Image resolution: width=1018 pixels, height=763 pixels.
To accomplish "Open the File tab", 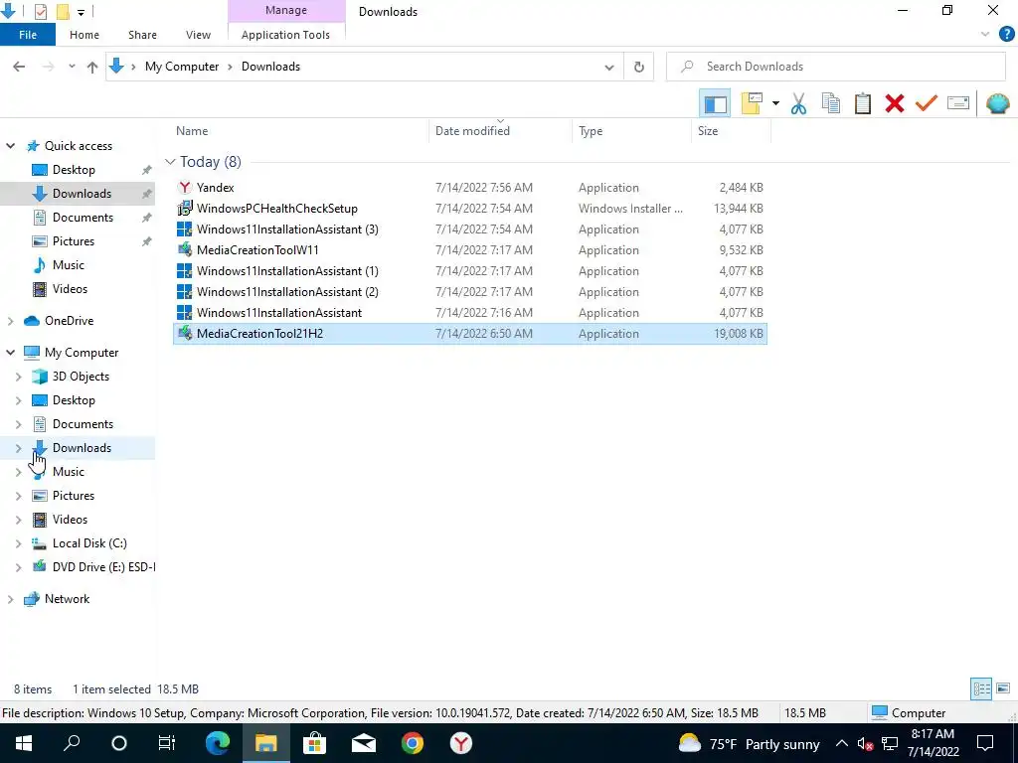I will (x=28, y=35).
